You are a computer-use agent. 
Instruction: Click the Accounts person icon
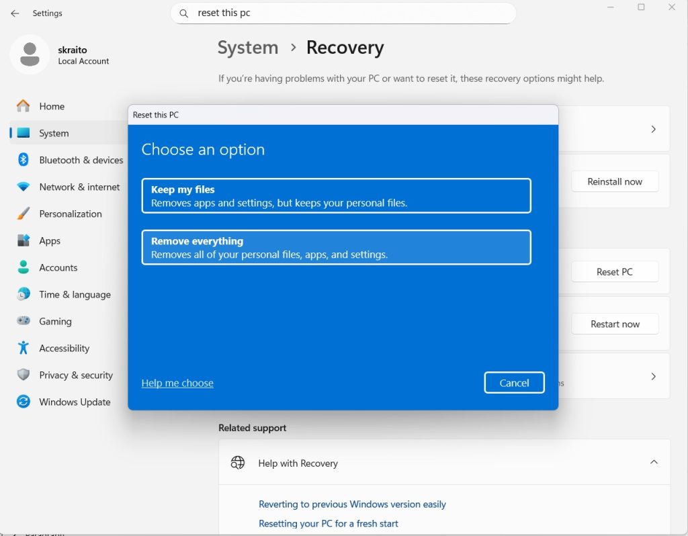pyautogui.click(x=24, y=267)
